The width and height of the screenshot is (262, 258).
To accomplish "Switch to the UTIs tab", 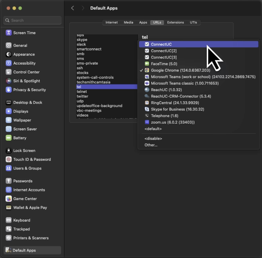I will coord(193,22).
